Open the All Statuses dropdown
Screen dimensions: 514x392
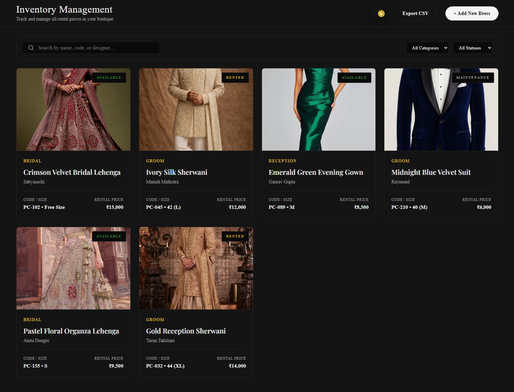click(x=472, y=48)
